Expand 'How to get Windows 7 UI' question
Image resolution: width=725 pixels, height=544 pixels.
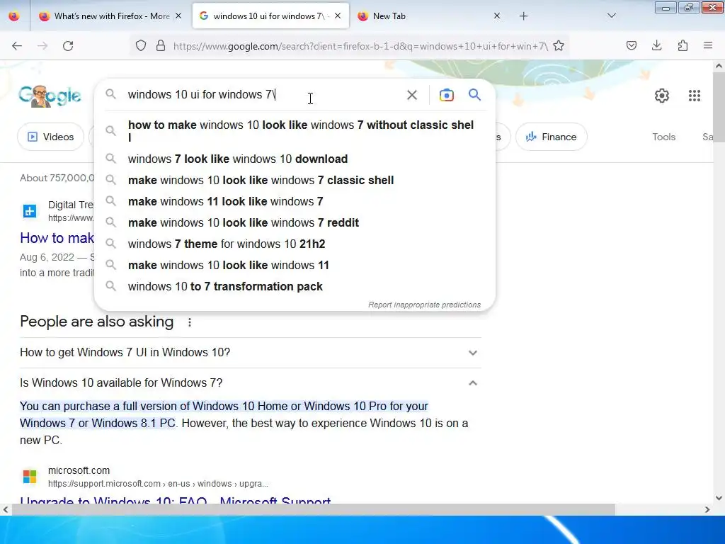pyautogui.click(x=250, y=353)
